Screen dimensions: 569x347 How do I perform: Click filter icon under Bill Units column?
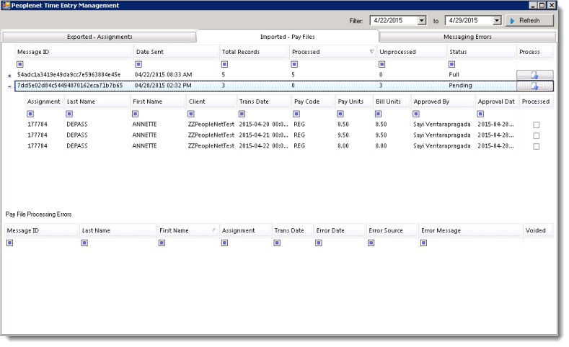[x=378, y=114]
